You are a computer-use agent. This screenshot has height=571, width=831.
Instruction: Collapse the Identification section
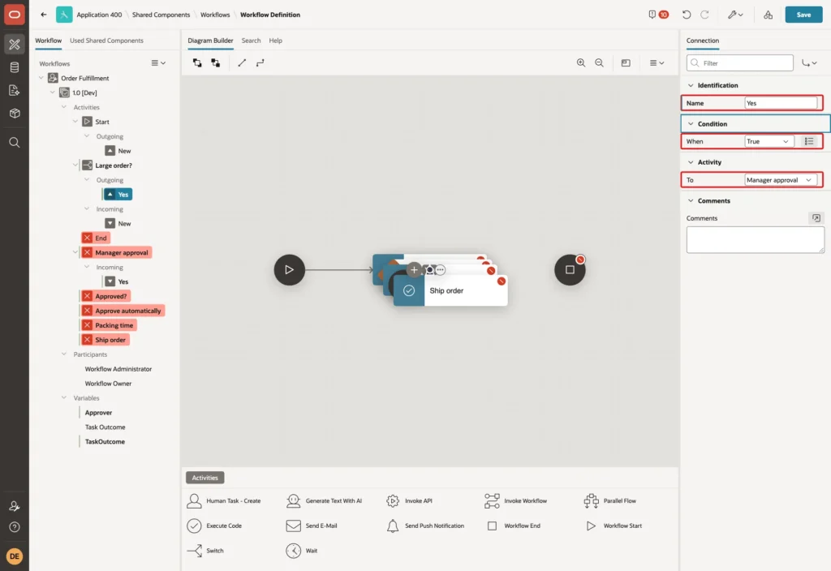690,85
